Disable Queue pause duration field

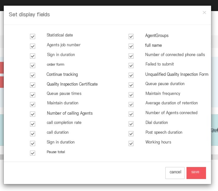(131, 85)
